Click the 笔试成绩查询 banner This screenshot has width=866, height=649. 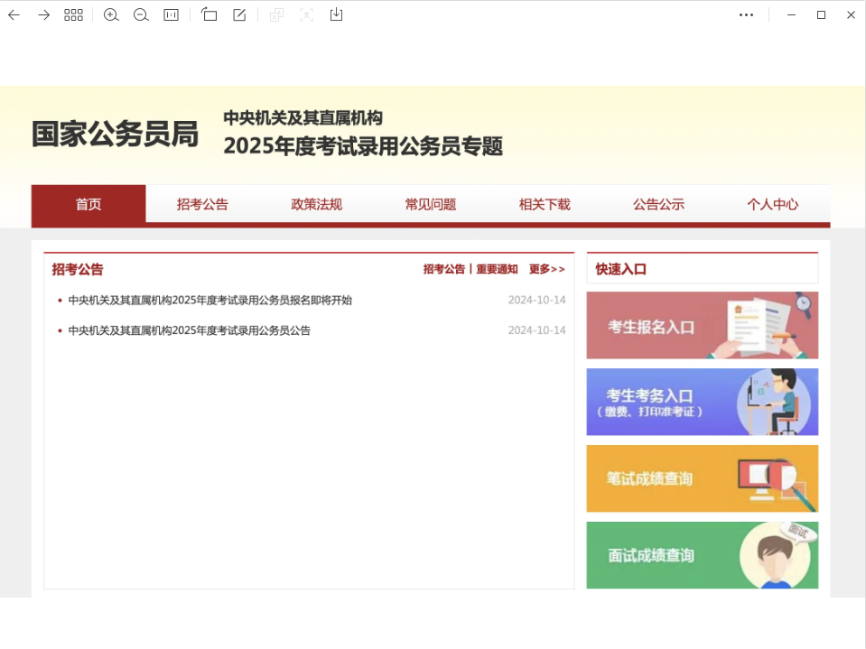(702, 478)
